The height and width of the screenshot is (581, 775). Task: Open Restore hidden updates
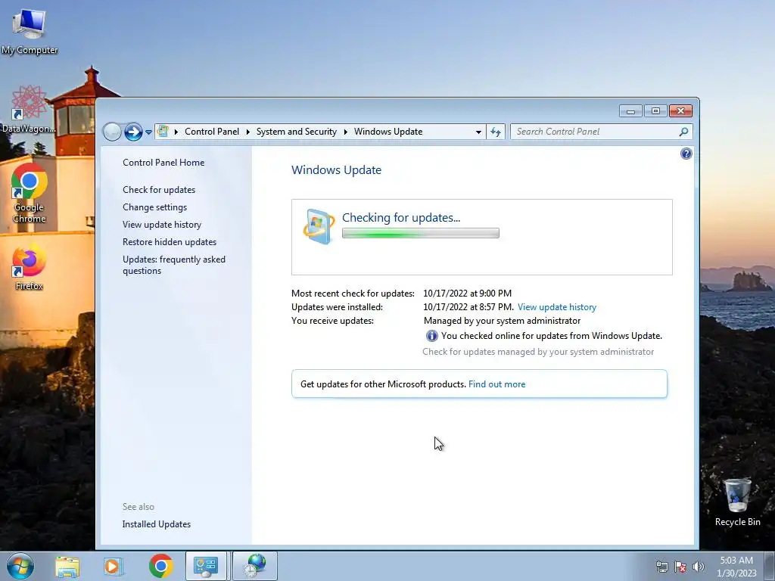(x=170, y=242)
